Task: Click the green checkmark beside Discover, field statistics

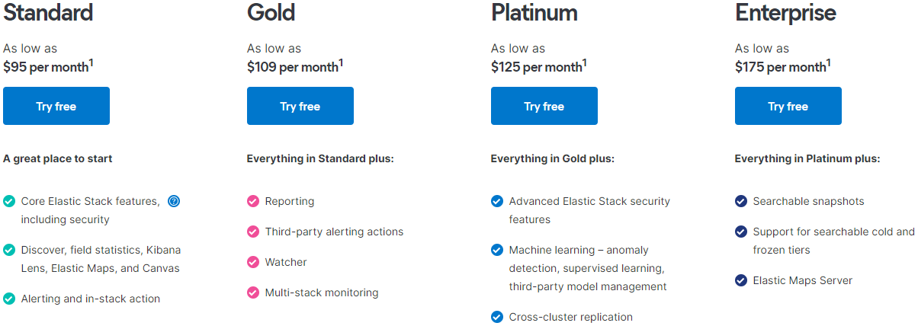Action: (9, 250)
